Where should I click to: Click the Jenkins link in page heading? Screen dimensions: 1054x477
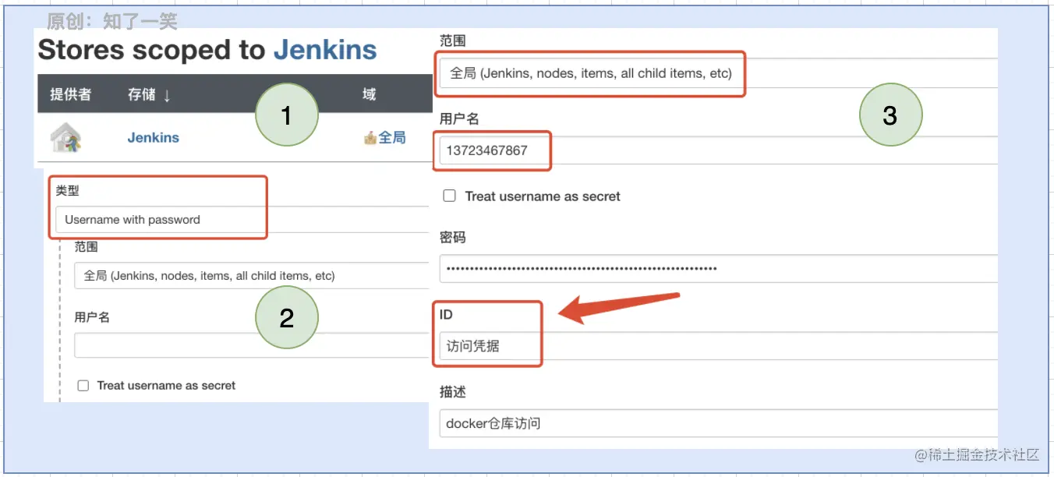point(324,50)
